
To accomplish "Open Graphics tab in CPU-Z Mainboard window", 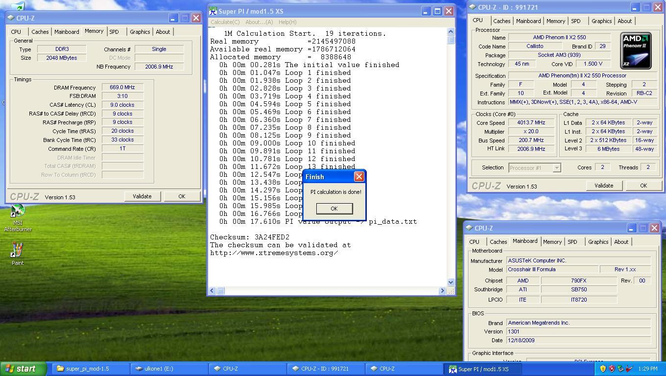I will click(598, 242).
